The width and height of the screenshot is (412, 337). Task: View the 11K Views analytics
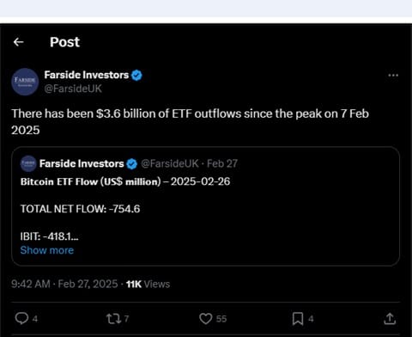[148, 284]
